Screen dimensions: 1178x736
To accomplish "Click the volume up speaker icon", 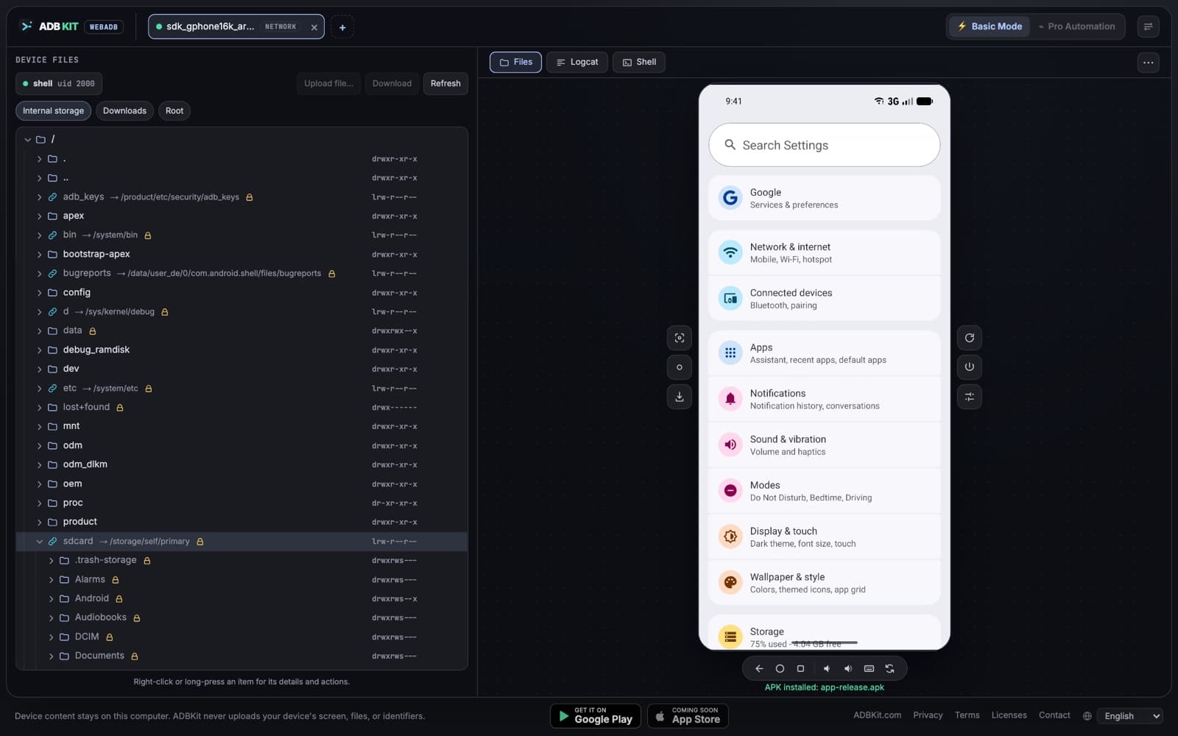I will (847, 668).
